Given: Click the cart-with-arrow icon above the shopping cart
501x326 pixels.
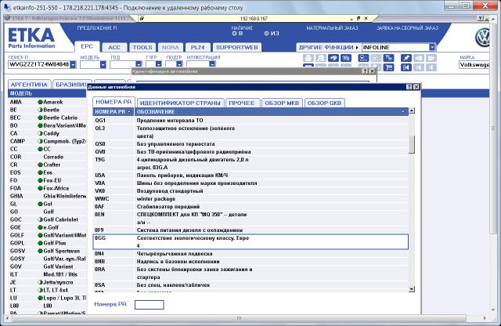Looking at the screenshot, I should pyautogui.click(x=389, y=58).
